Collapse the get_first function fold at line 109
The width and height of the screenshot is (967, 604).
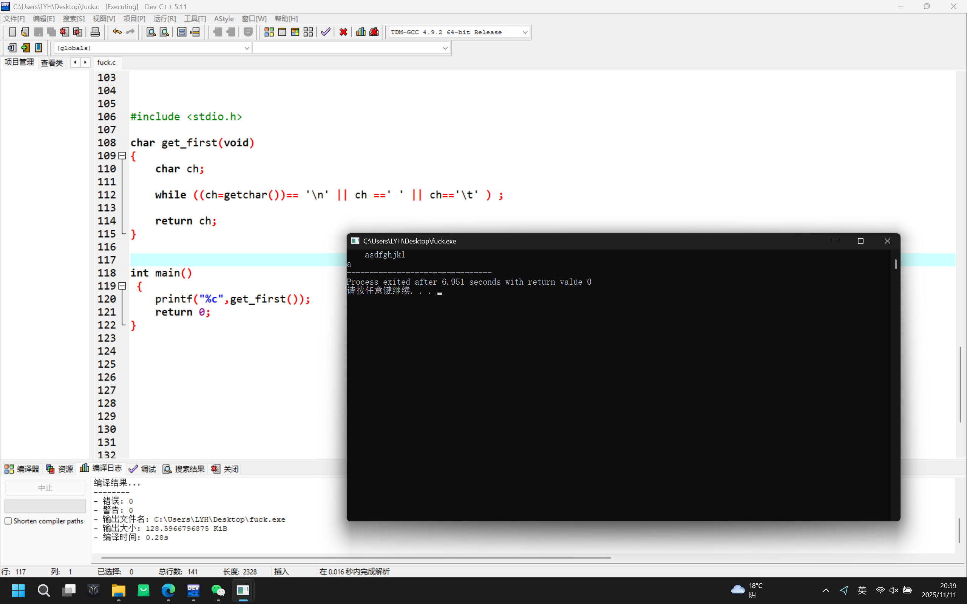point(122,156)
